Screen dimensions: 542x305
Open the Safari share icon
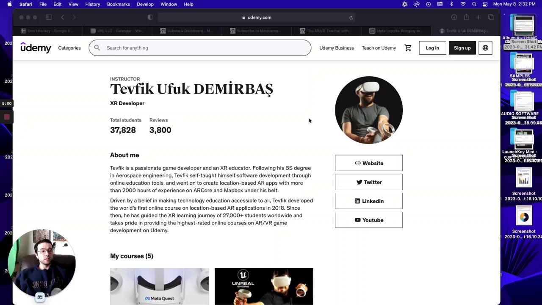(466, 17)
